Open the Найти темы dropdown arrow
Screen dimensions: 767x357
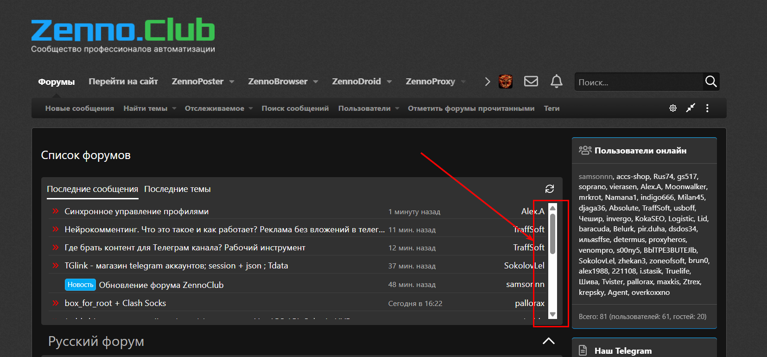point(174,108)
